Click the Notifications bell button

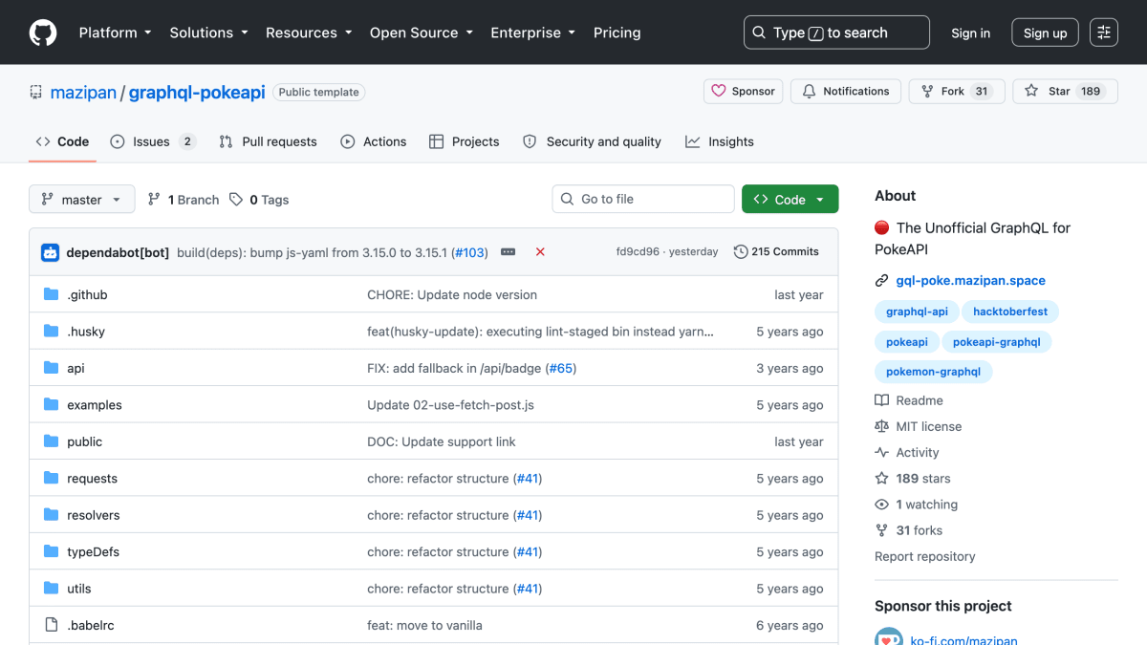pos(846,92)
